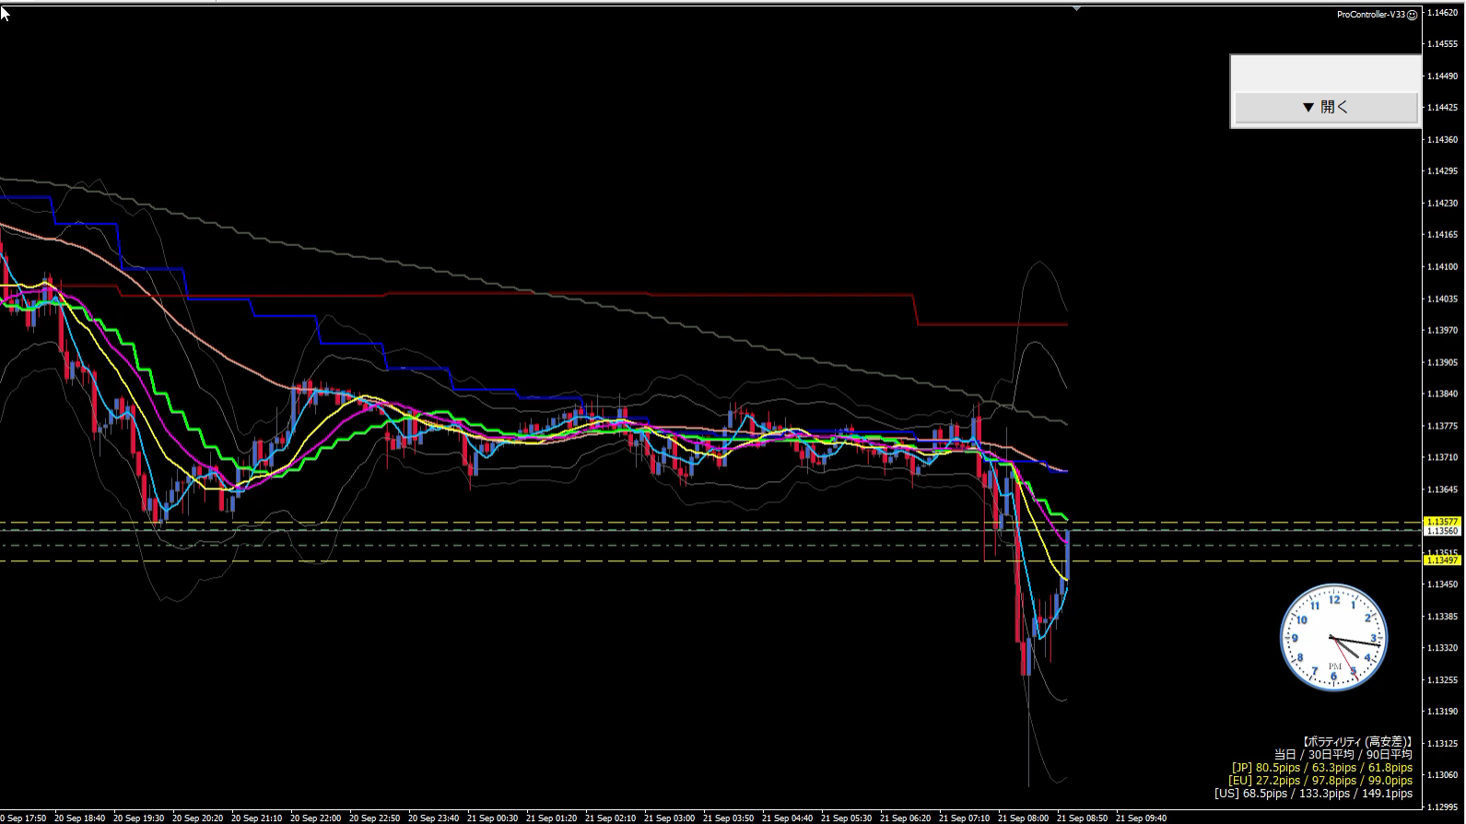
Task: Click the 21 Sep 00:30 time axis label
Action: point(492,818)
